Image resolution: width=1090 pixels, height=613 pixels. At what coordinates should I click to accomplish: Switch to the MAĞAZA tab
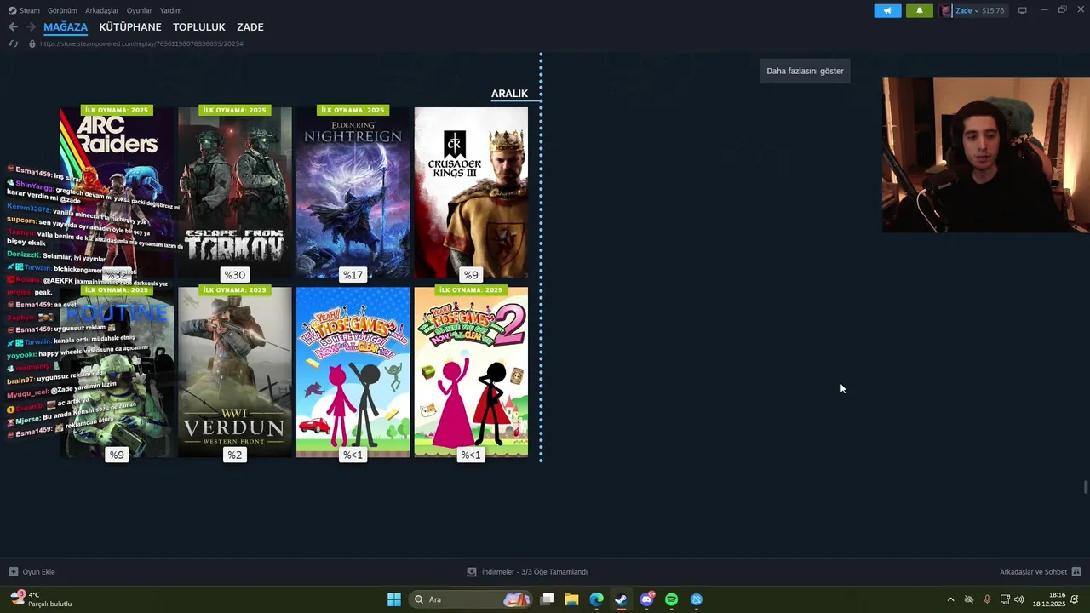pyautogui.click(x=66, y=27)
